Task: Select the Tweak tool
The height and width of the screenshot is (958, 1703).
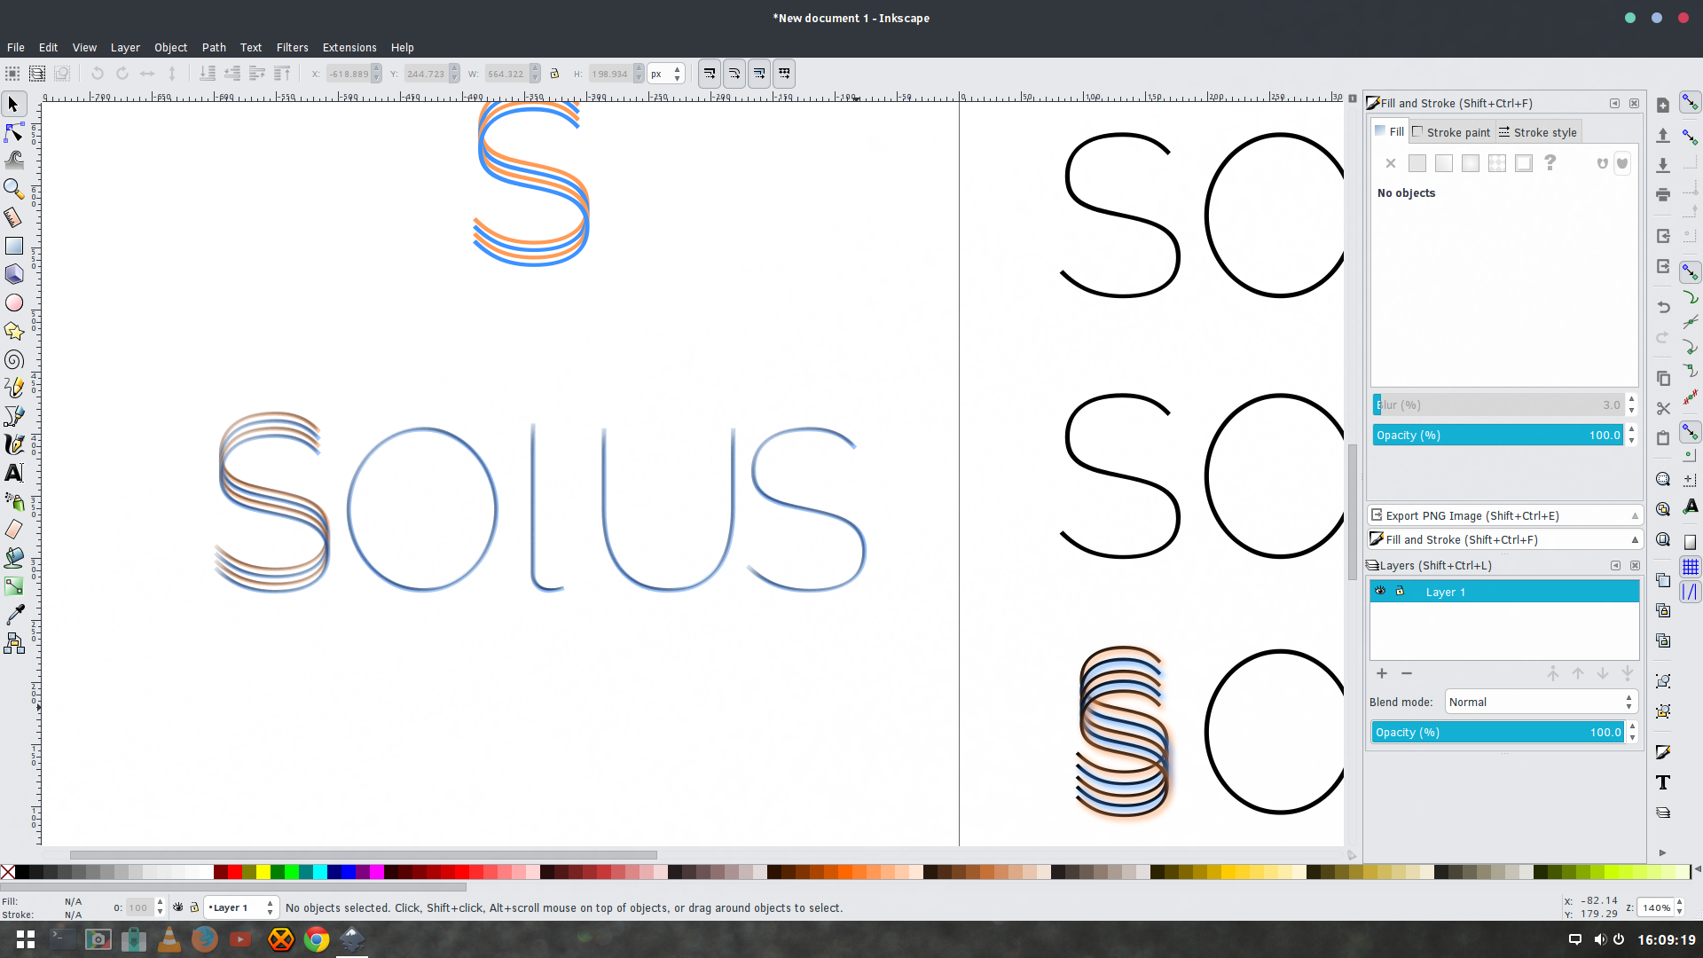Action: coord(13,161)
